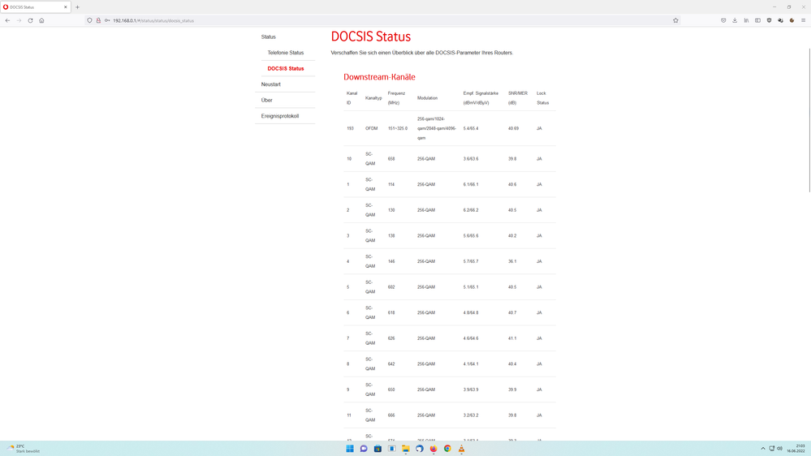
Task: Click the cookie extension icon in toolbar
Action: click(792, 20)
